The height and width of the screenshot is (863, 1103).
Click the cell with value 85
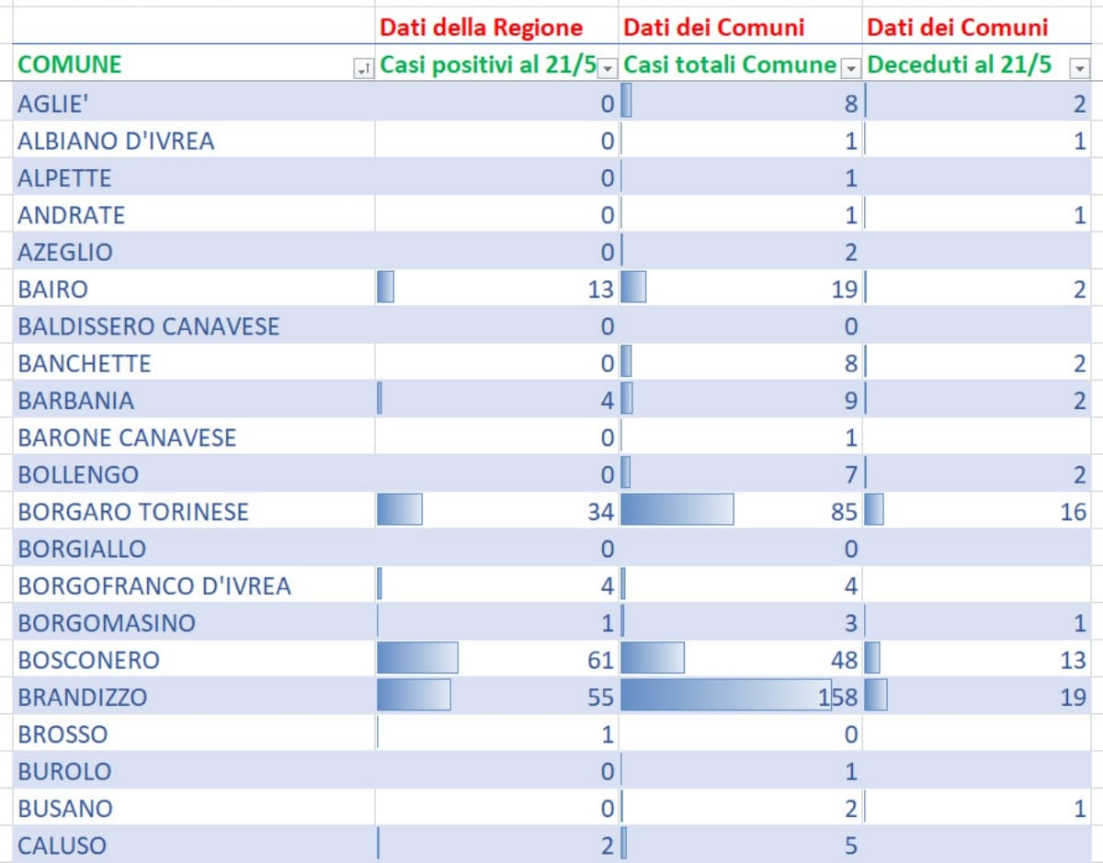click(x=741, y=512)
